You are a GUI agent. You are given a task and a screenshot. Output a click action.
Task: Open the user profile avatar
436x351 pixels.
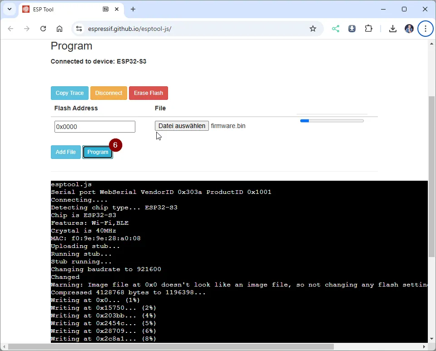409,29
